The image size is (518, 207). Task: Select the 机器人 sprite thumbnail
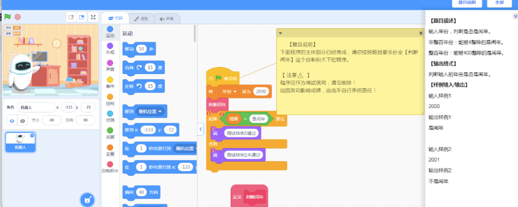[20, 142]
